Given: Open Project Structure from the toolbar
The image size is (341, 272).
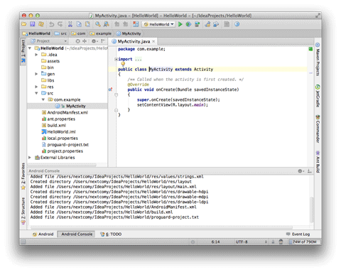Looking at the screenshot, I should pos(216,24).
